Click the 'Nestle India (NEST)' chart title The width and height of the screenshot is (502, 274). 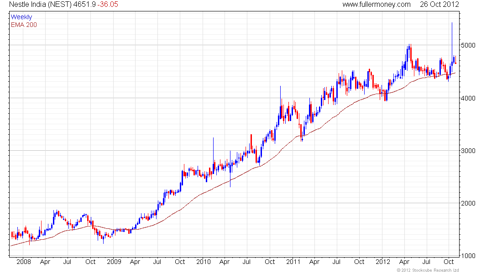click(40, 4)
